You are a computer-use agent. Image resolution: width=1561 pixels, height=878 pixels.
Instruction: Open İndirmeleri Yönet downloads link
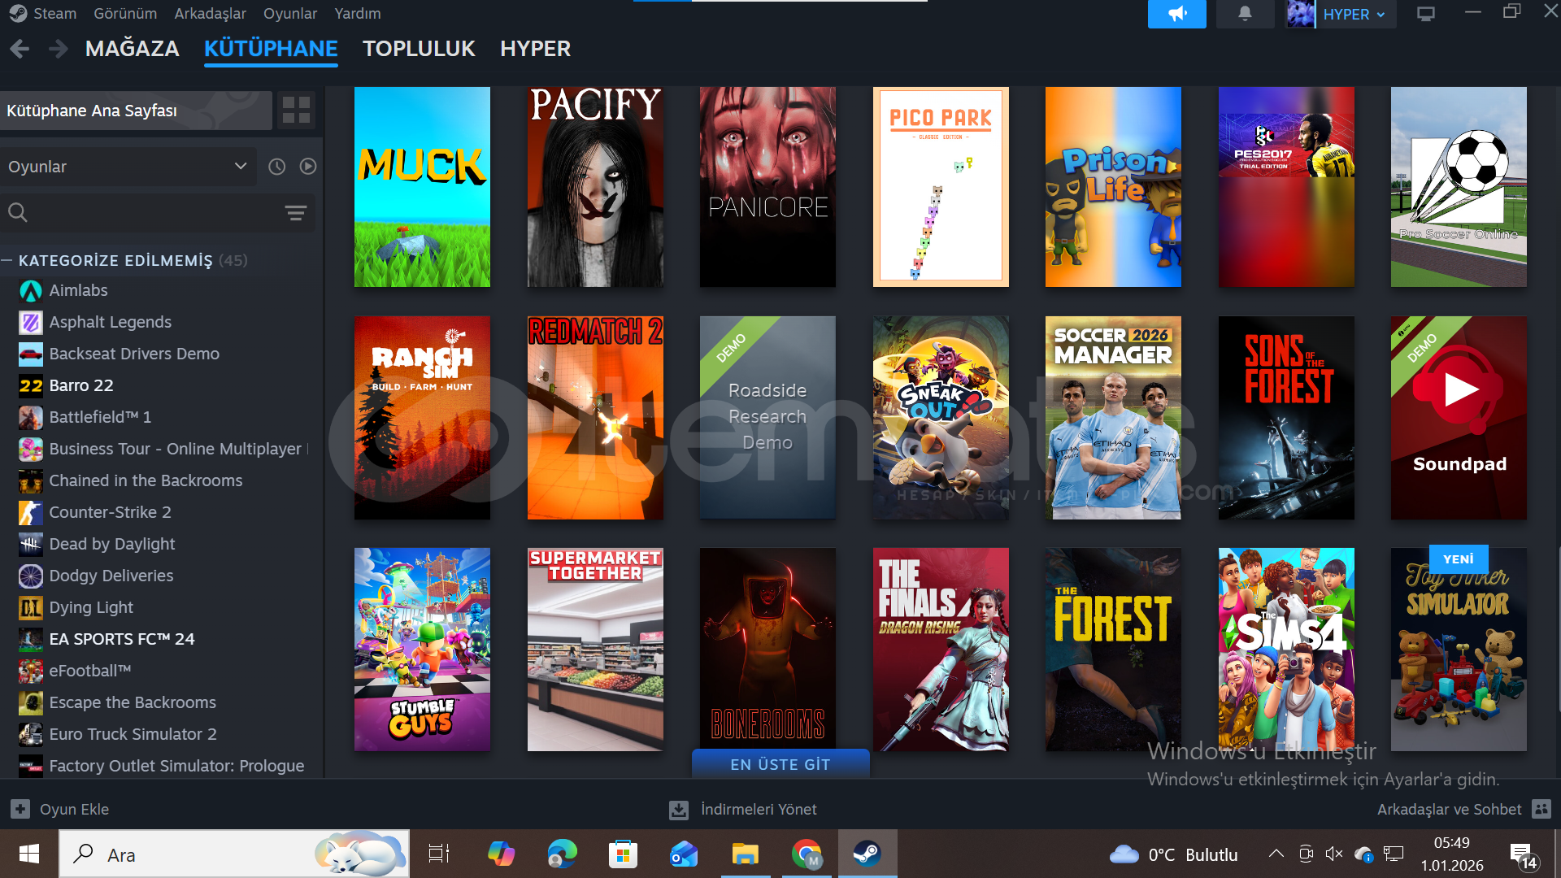coord(758,809)
